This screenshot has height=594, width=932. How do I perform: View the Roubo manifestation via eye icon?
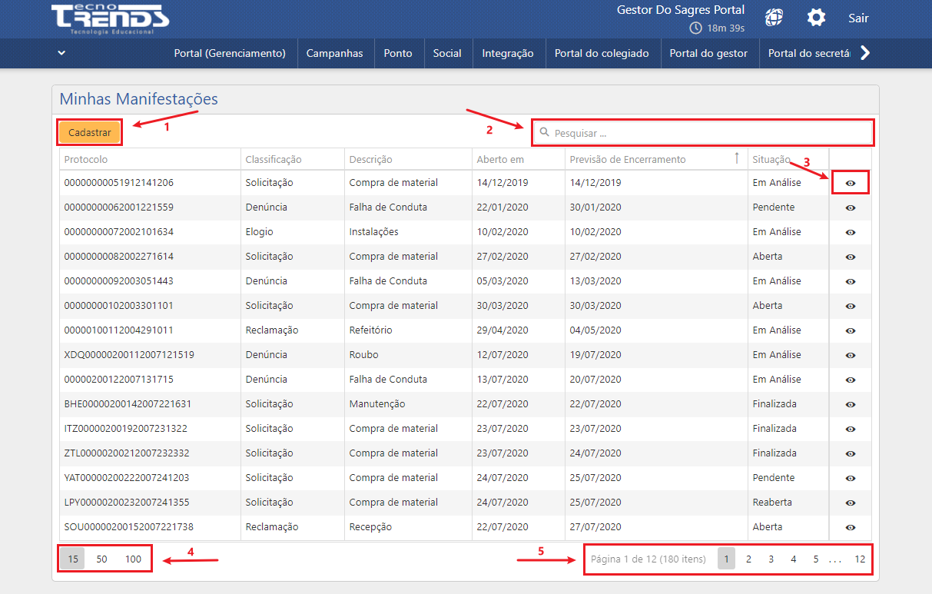(x=851, y=355)
